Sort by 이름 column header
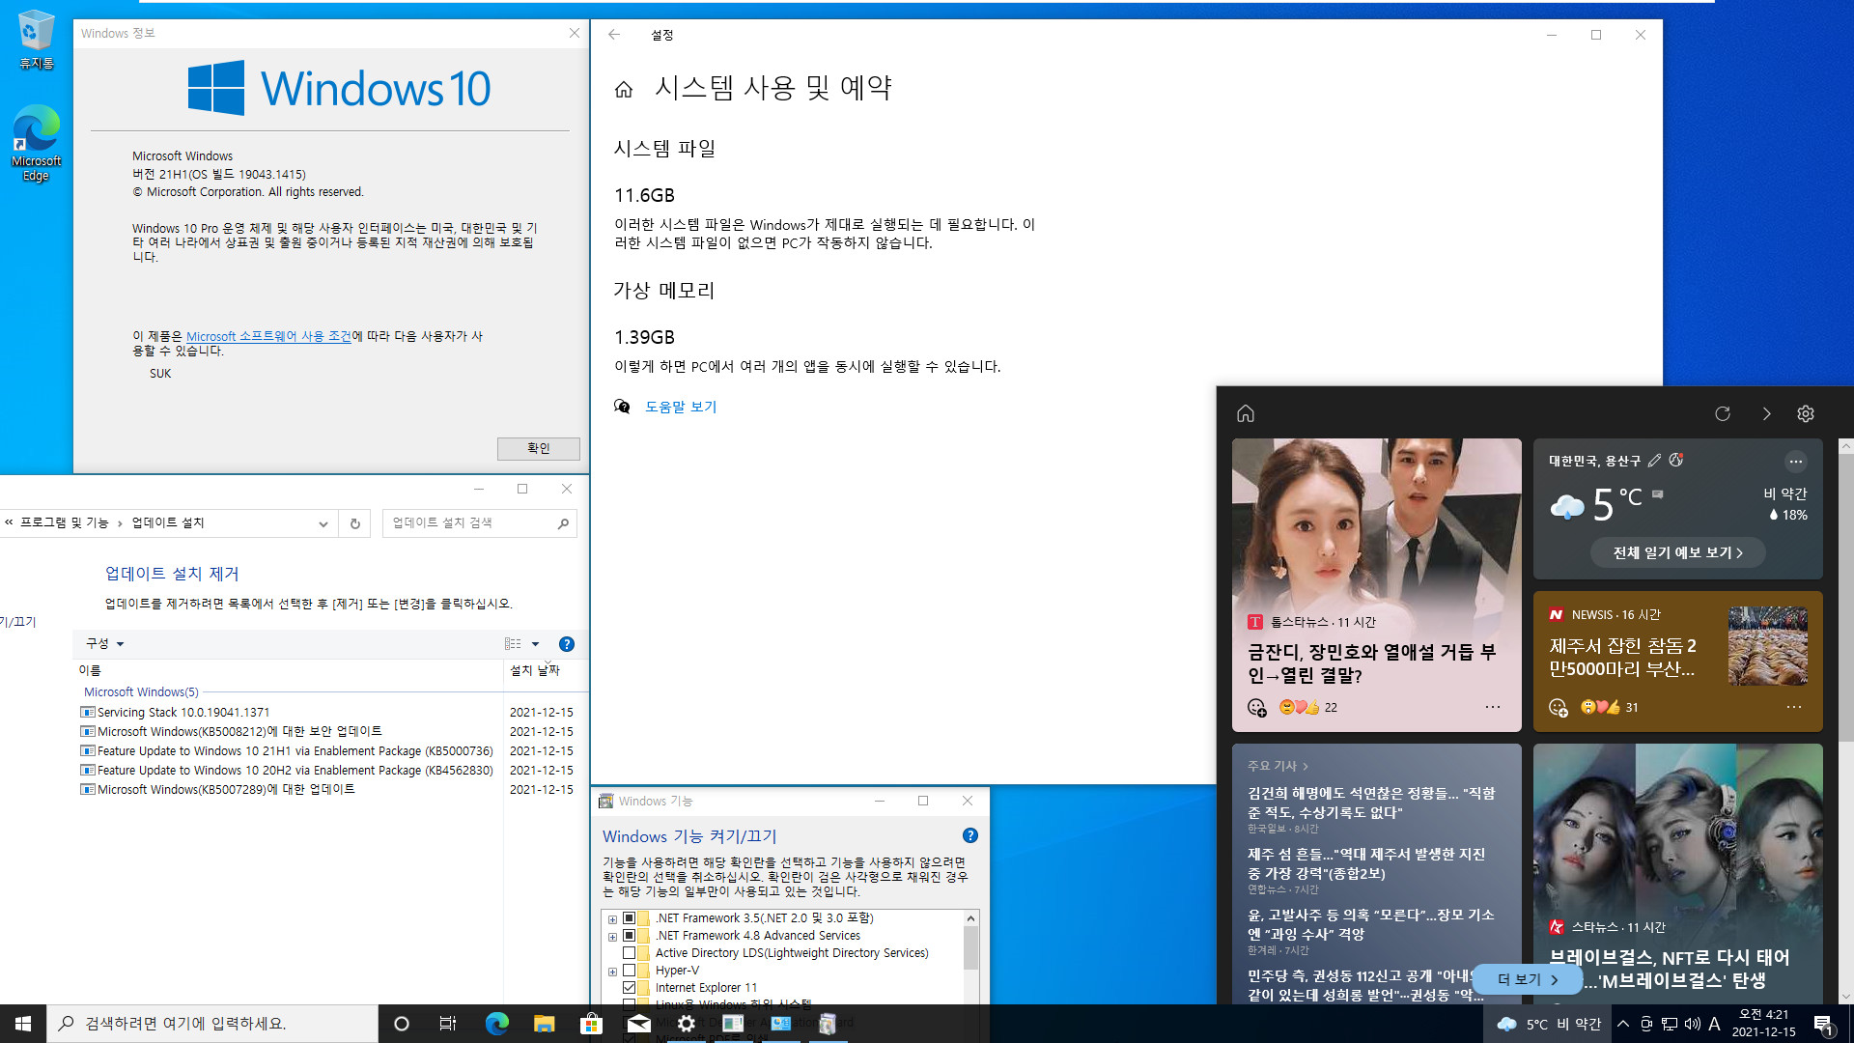1854x1043 pixels. tap(90, 670)
